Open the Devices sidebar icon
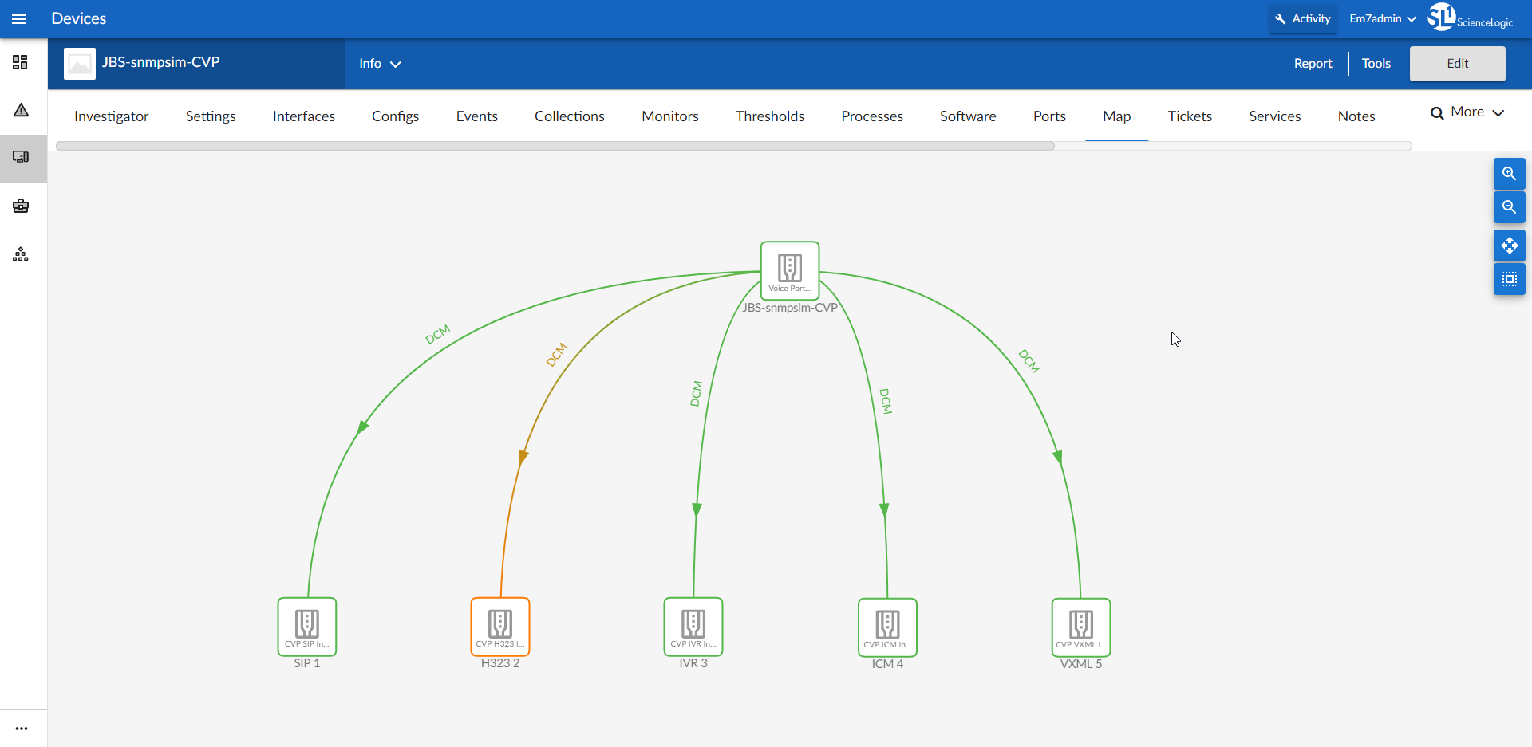1532x747 pixels. point(21,157)
